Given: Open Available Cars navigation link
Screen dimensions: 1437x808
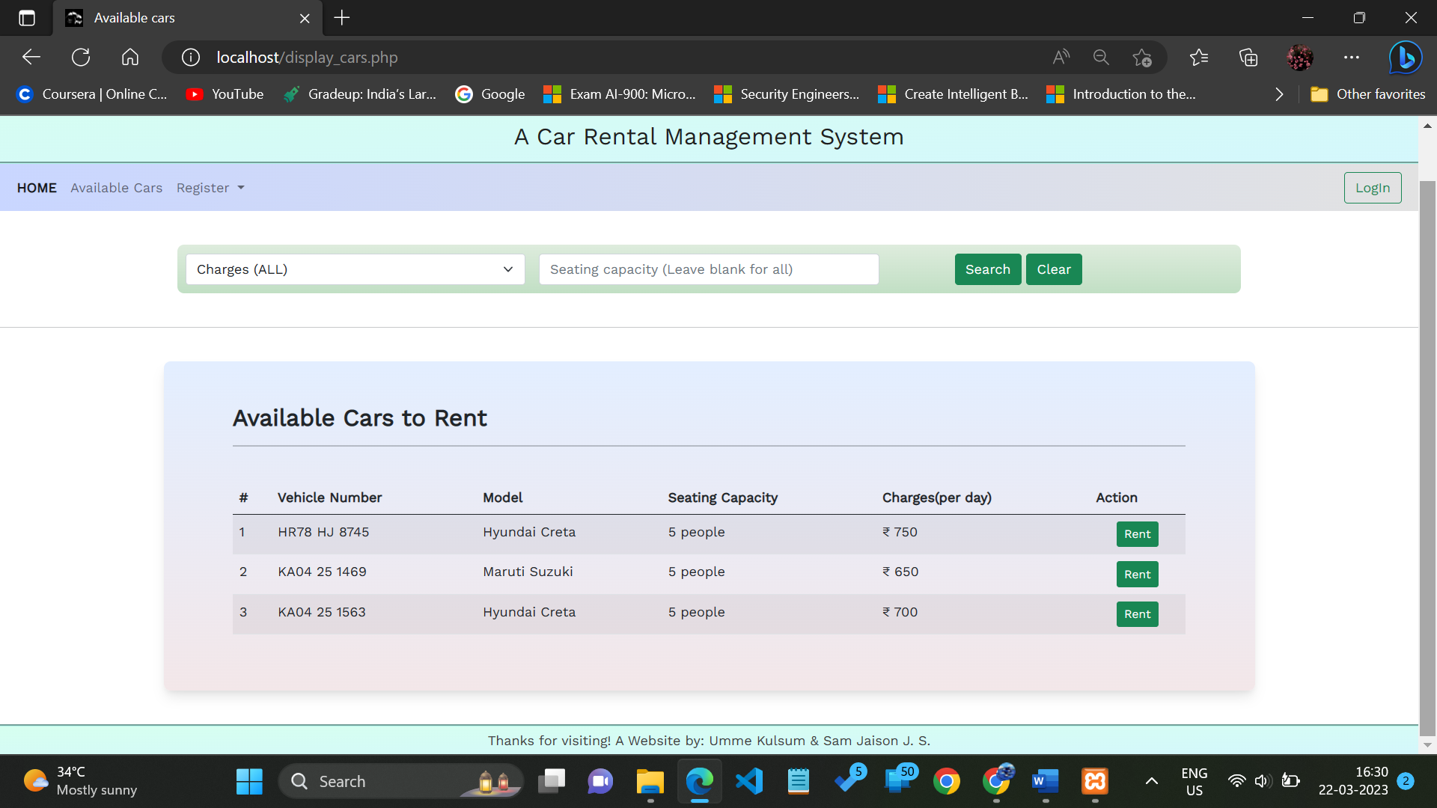Looking at the screenshot, I should coord(116,188).
